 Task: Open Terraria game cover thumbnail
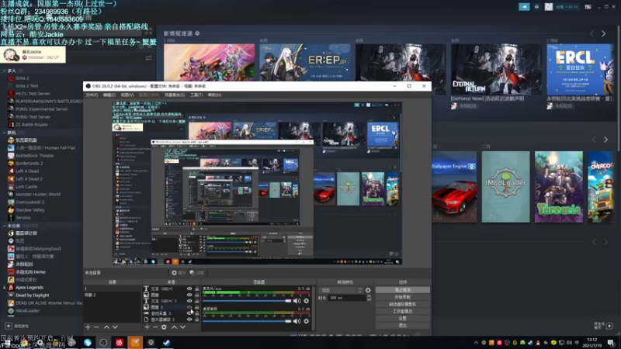tap(559, 187)
